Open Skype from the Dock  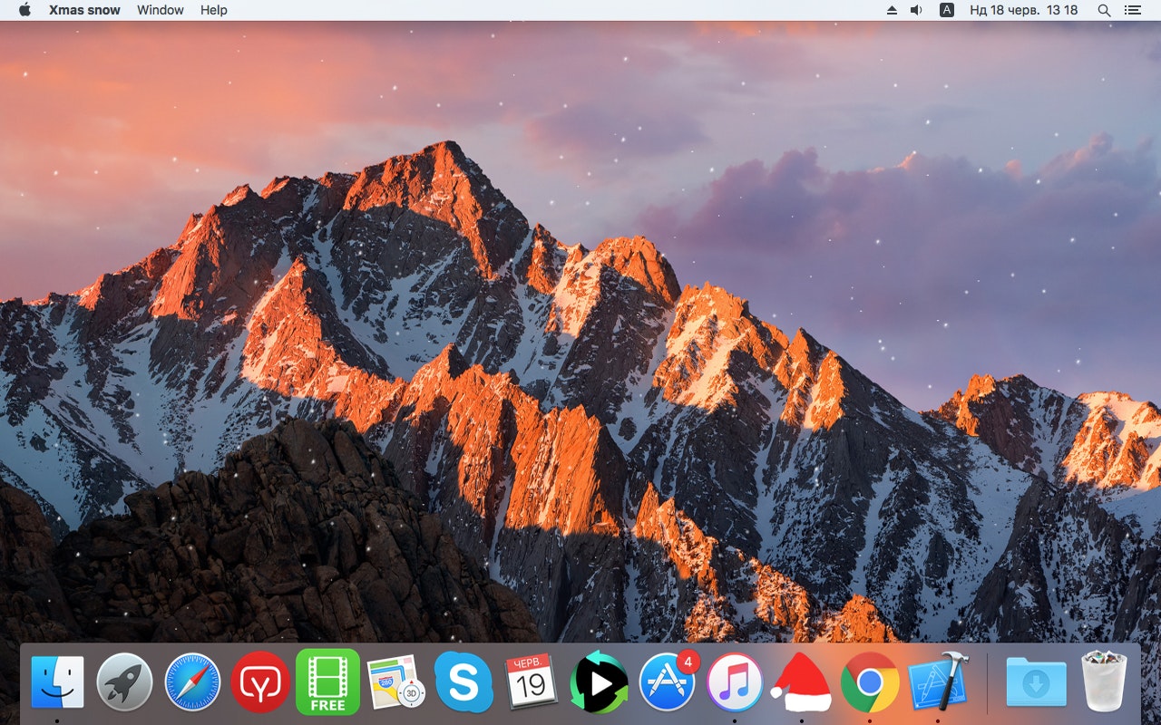pyautogui.click(x=463, y=681)
